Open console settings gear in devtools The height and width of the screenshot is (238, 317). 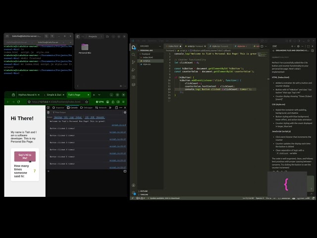coord(125,113)
